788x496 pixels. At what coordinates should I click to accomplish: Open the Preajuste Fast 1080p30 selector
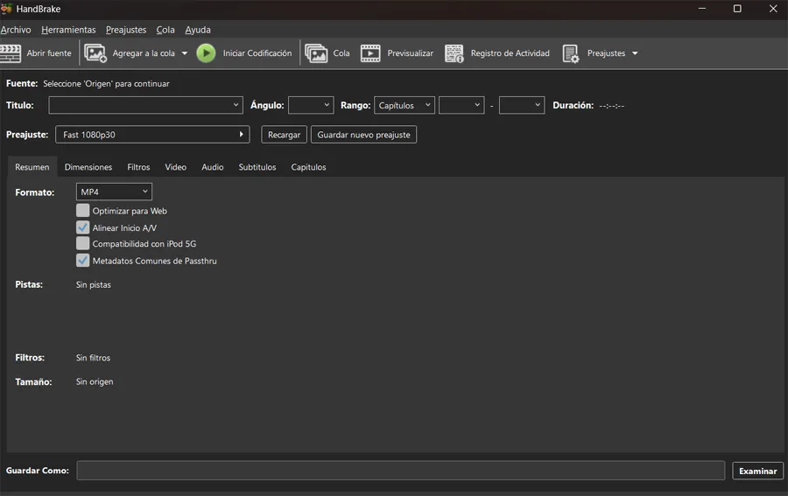point(152,135)
